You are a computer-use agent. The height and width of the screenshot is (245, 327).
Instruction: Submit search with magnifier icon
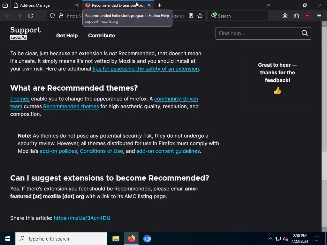(305, 33)
